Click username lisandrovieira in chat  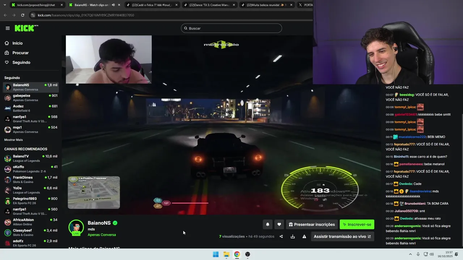click(x=420, y=191)
